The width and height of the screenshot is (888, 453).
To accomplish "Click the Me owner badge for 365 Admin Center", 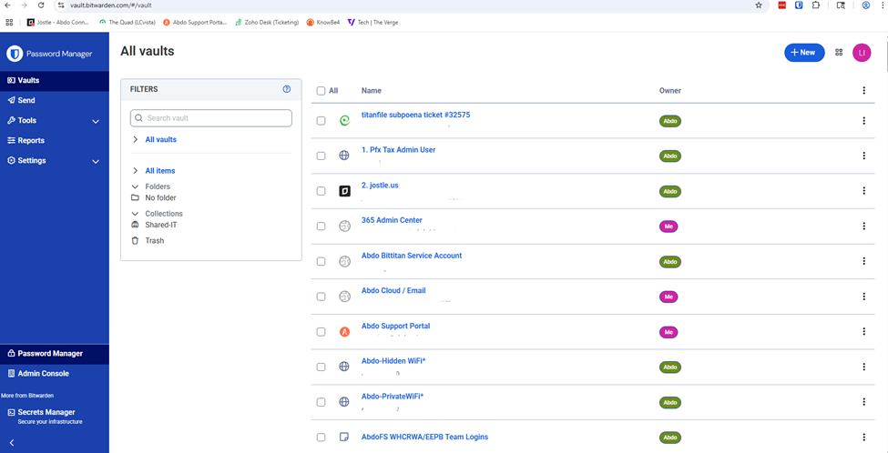I will click(669, 226).
